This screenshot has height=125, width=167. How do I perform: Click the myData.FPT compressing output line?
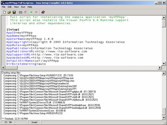click(40, 89)
